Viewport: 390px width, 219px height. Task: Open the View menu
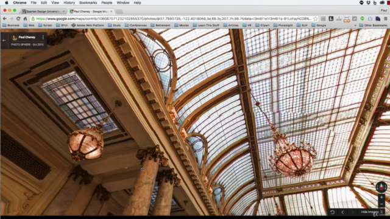(55, 2)
